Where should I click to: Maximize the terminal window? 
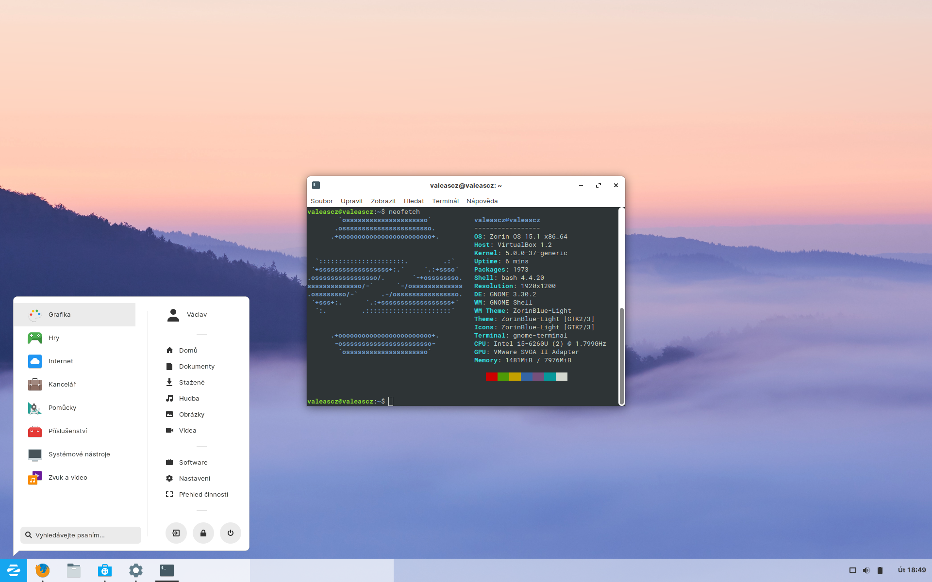pos(599,185)
